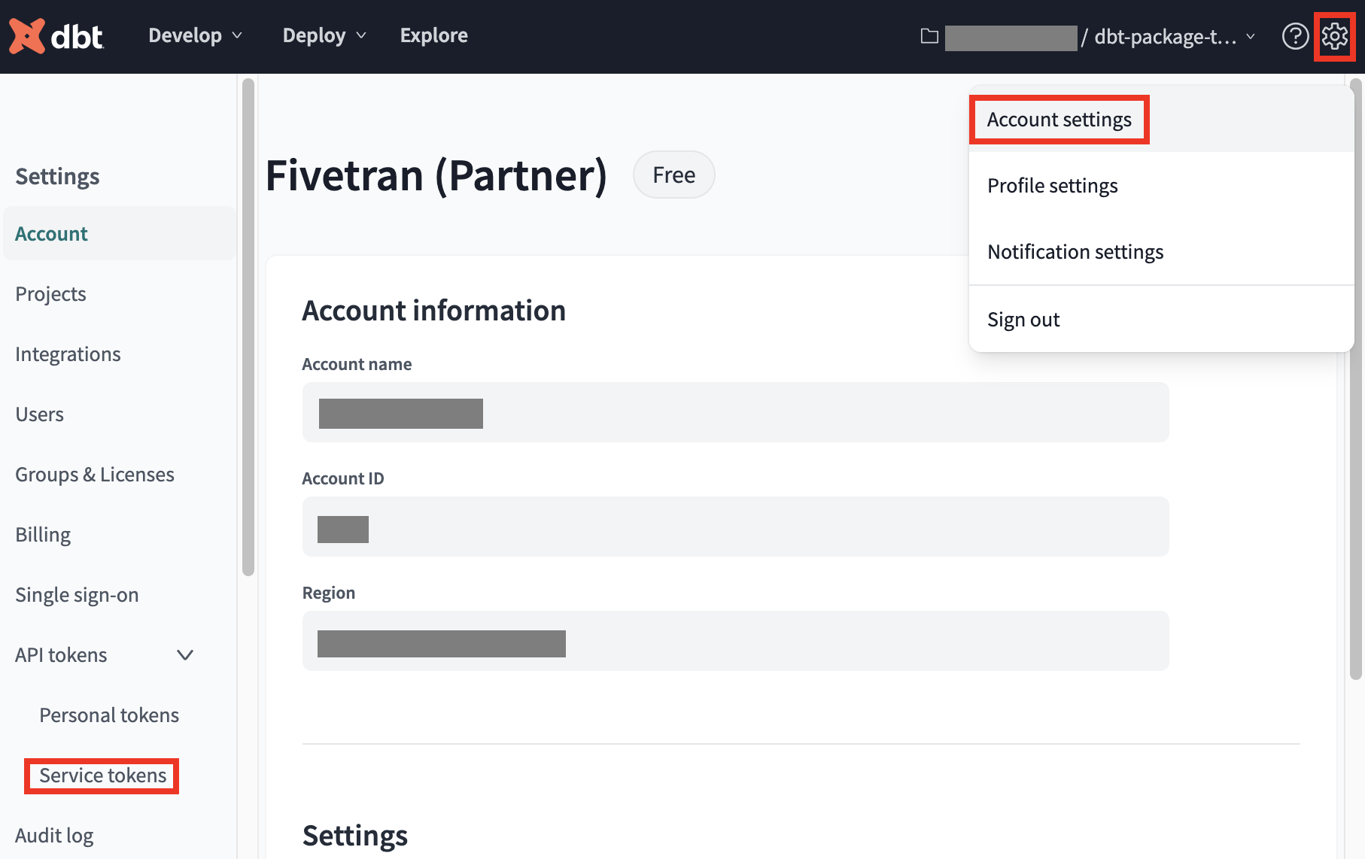Open Personal tokens under API tokens
The height and width of the screenshot is (859, 1365).
coord(109,715)
